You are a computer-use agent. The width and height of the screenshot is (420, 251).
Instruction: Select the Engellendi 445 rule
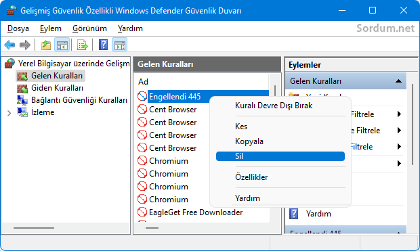click(175, 97)
